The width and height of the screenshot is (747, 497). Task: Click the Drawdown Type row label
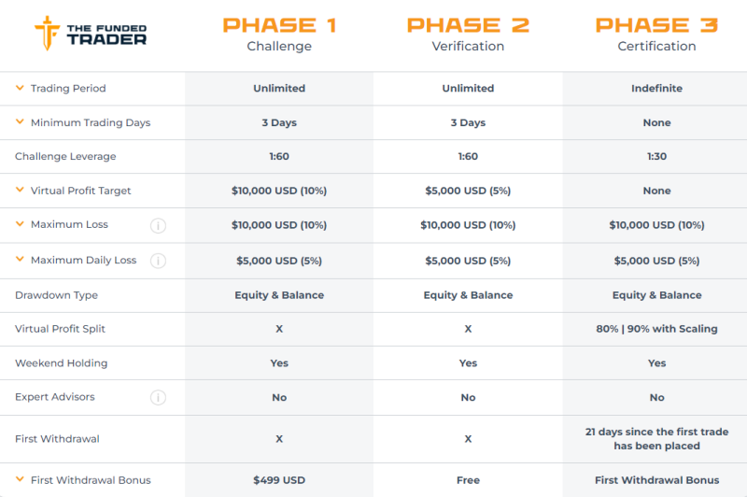[56, 295]
